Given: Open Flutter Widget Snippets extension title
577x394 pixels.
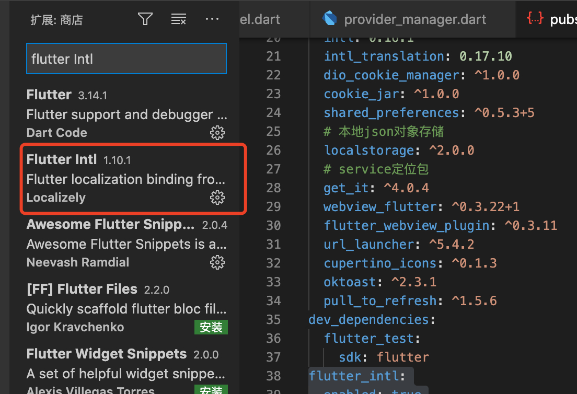Looking at the screenshot, I should click(106, 354).
